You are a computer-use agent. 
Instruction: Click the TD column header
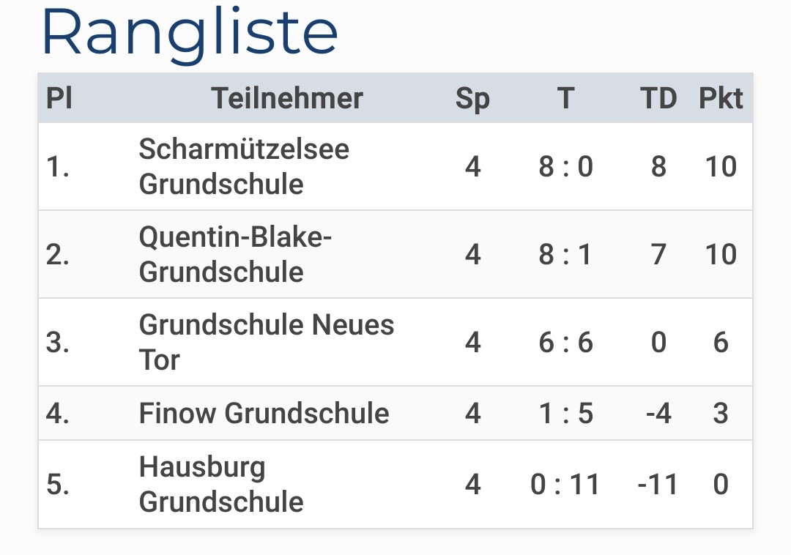tap(658, 98)
